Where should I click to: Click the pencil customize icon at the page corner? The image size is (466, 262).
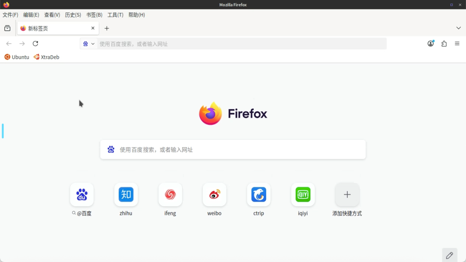pos(449,255)
